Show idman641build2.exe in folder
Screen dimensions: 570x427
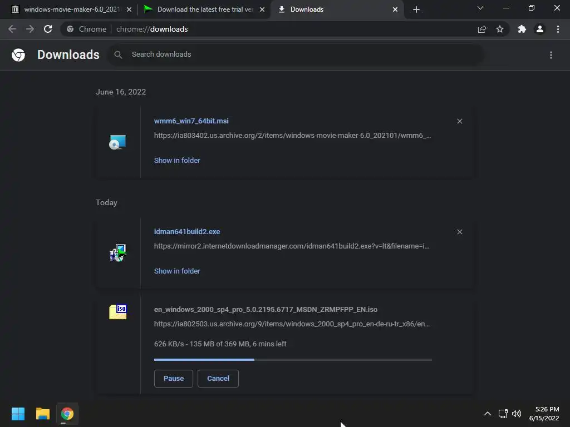[x=176, y=271]
